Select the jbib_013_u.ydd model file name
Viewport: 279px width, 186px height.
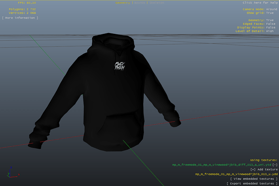point(236,174)
